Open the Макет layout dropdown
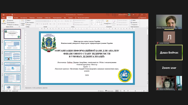This screenshot has height=105, width=188. (28, 20)
